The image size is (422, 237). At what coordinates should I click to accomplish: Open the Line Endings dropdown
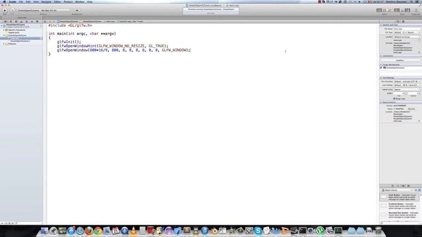pyautogui.click(x=407, y=85)
